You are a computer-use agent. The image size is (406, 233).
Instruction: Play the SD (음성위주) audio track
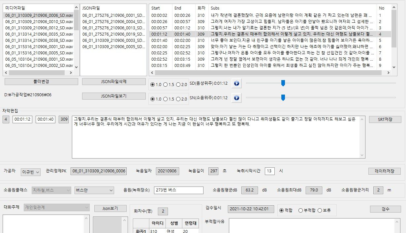(x=236, y=84)
